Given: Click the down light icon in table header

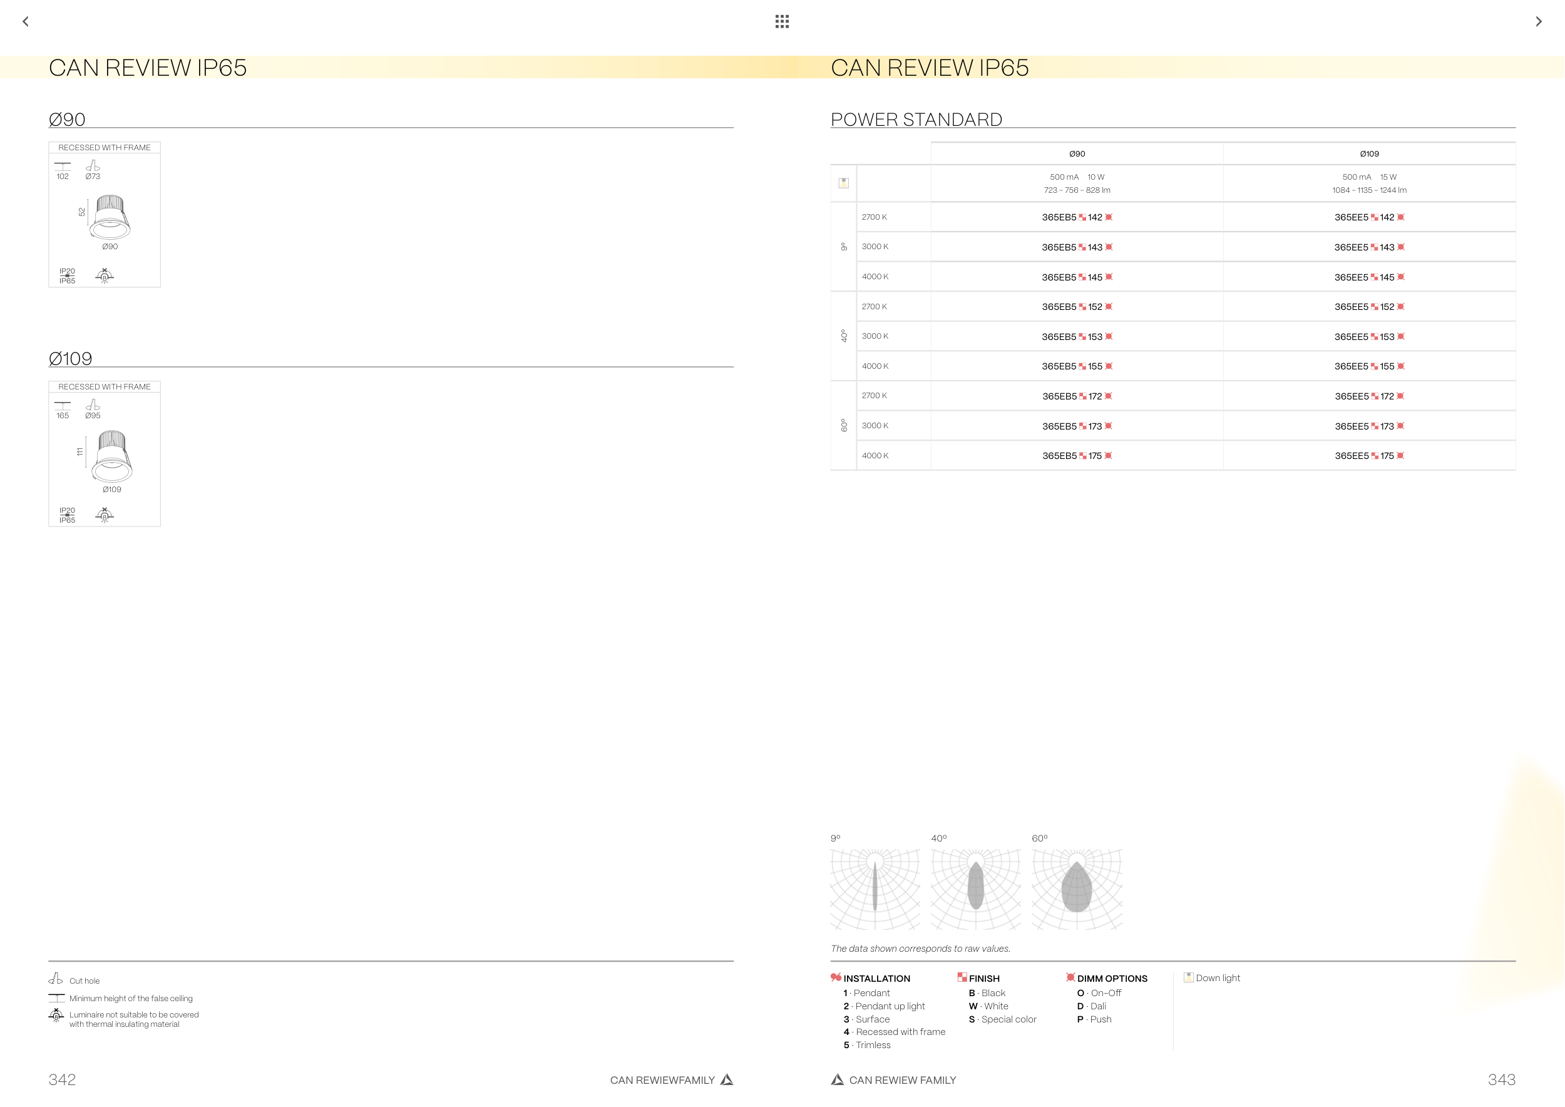Looking at the screenshot, I should tap(843, 183).
